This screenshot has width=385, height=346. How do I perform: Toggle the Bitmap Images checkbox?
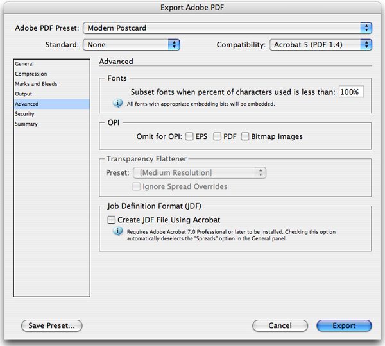pos(245,136)
